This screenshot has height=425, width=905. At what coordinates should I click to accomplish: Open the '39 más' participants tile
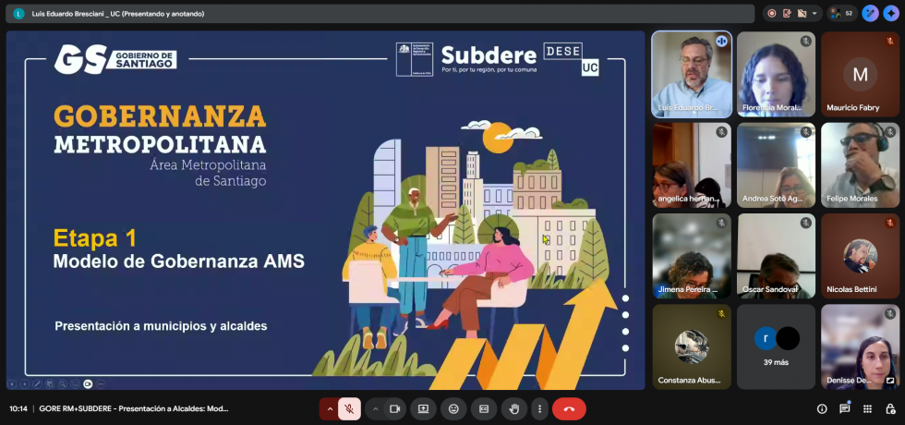tap(776, 346)
